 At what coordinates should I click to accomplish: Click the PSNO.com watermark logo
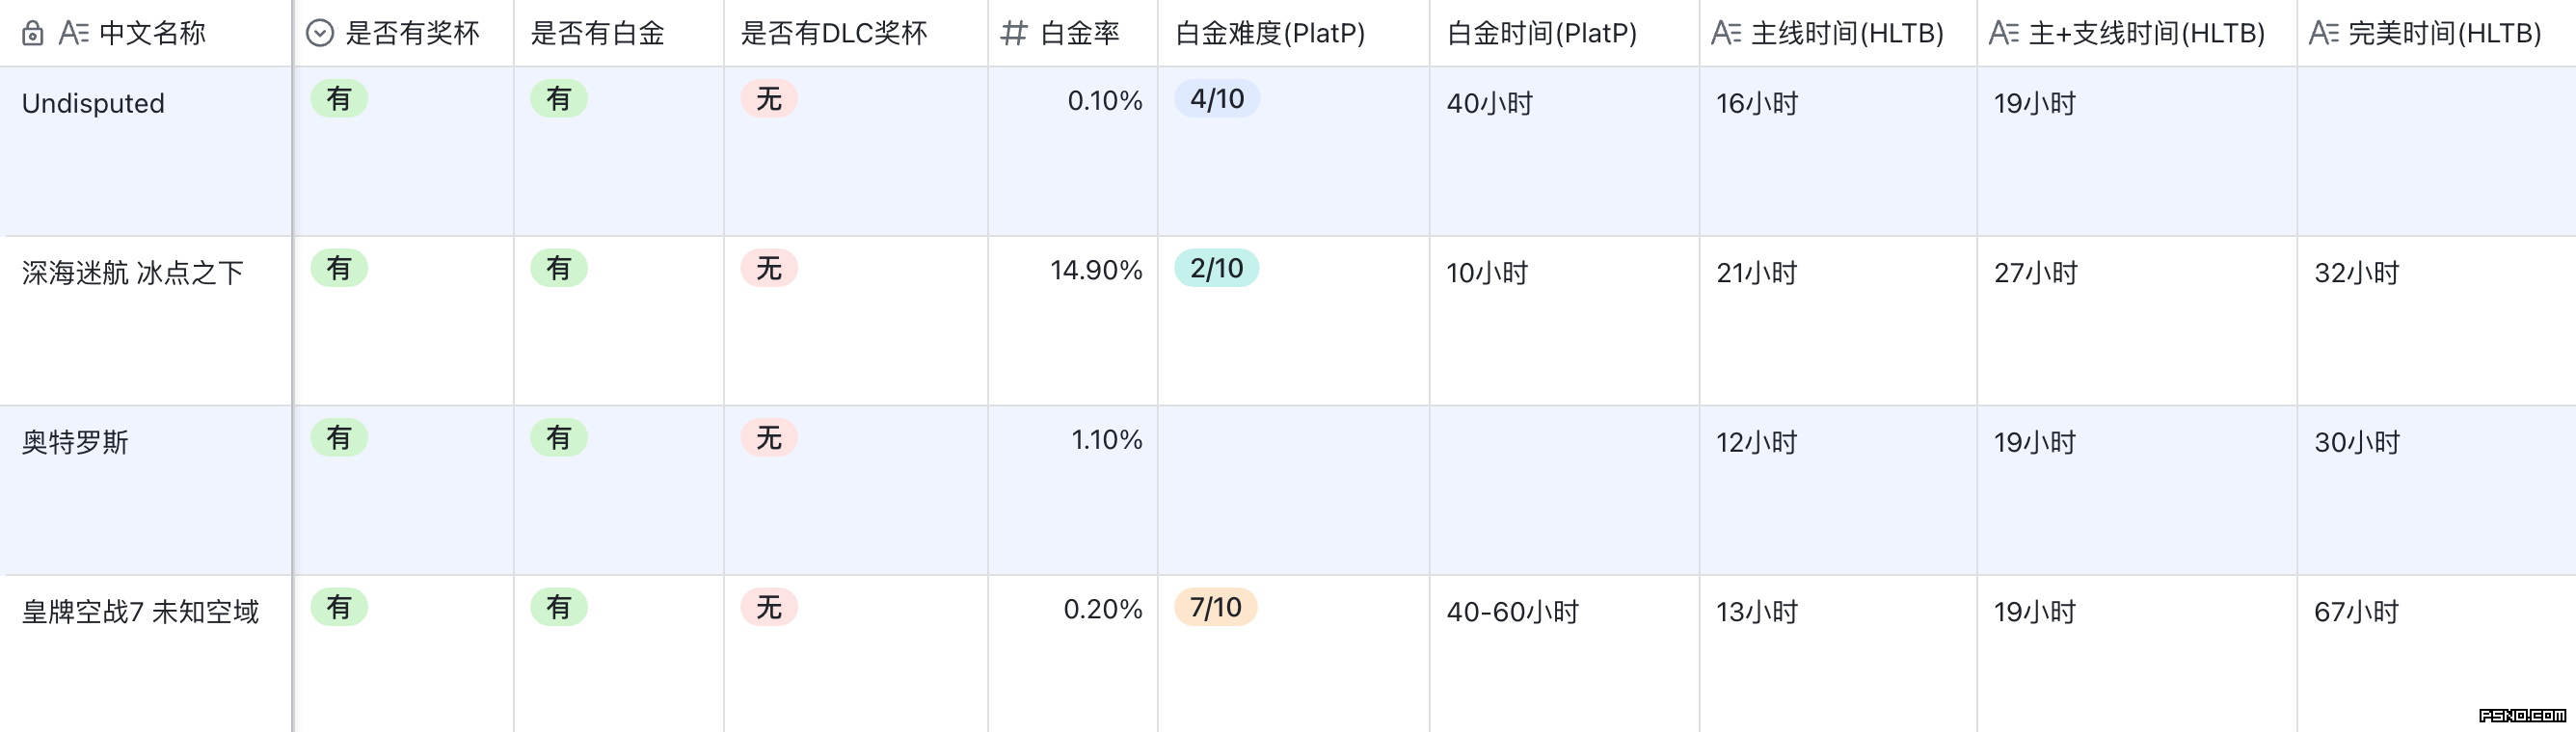(x=2522, y=715)
